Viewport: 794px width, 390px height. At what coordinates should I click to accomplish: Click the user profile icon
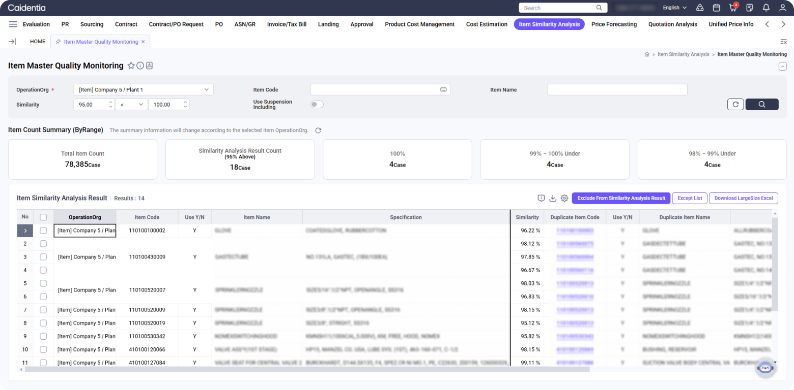783,8
